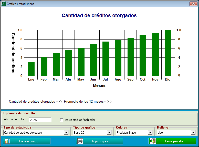The width and height of the screenshot is (199, 147).
Task: Expand the Relleno dropdown arrow
Action: pyautogui.click(x=193, y=133)
